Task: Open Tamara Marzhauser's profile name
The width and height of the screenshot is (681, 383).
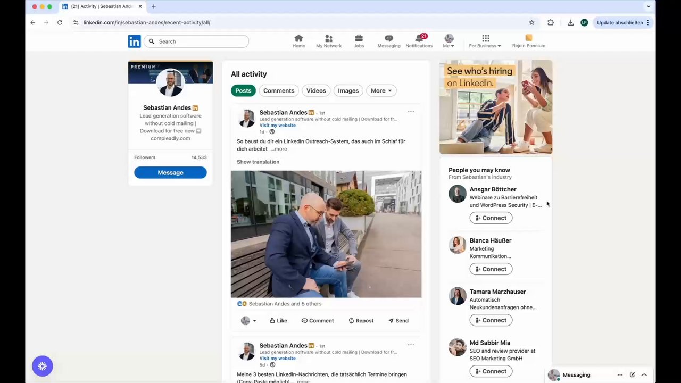Action: (x=497, y=292)
